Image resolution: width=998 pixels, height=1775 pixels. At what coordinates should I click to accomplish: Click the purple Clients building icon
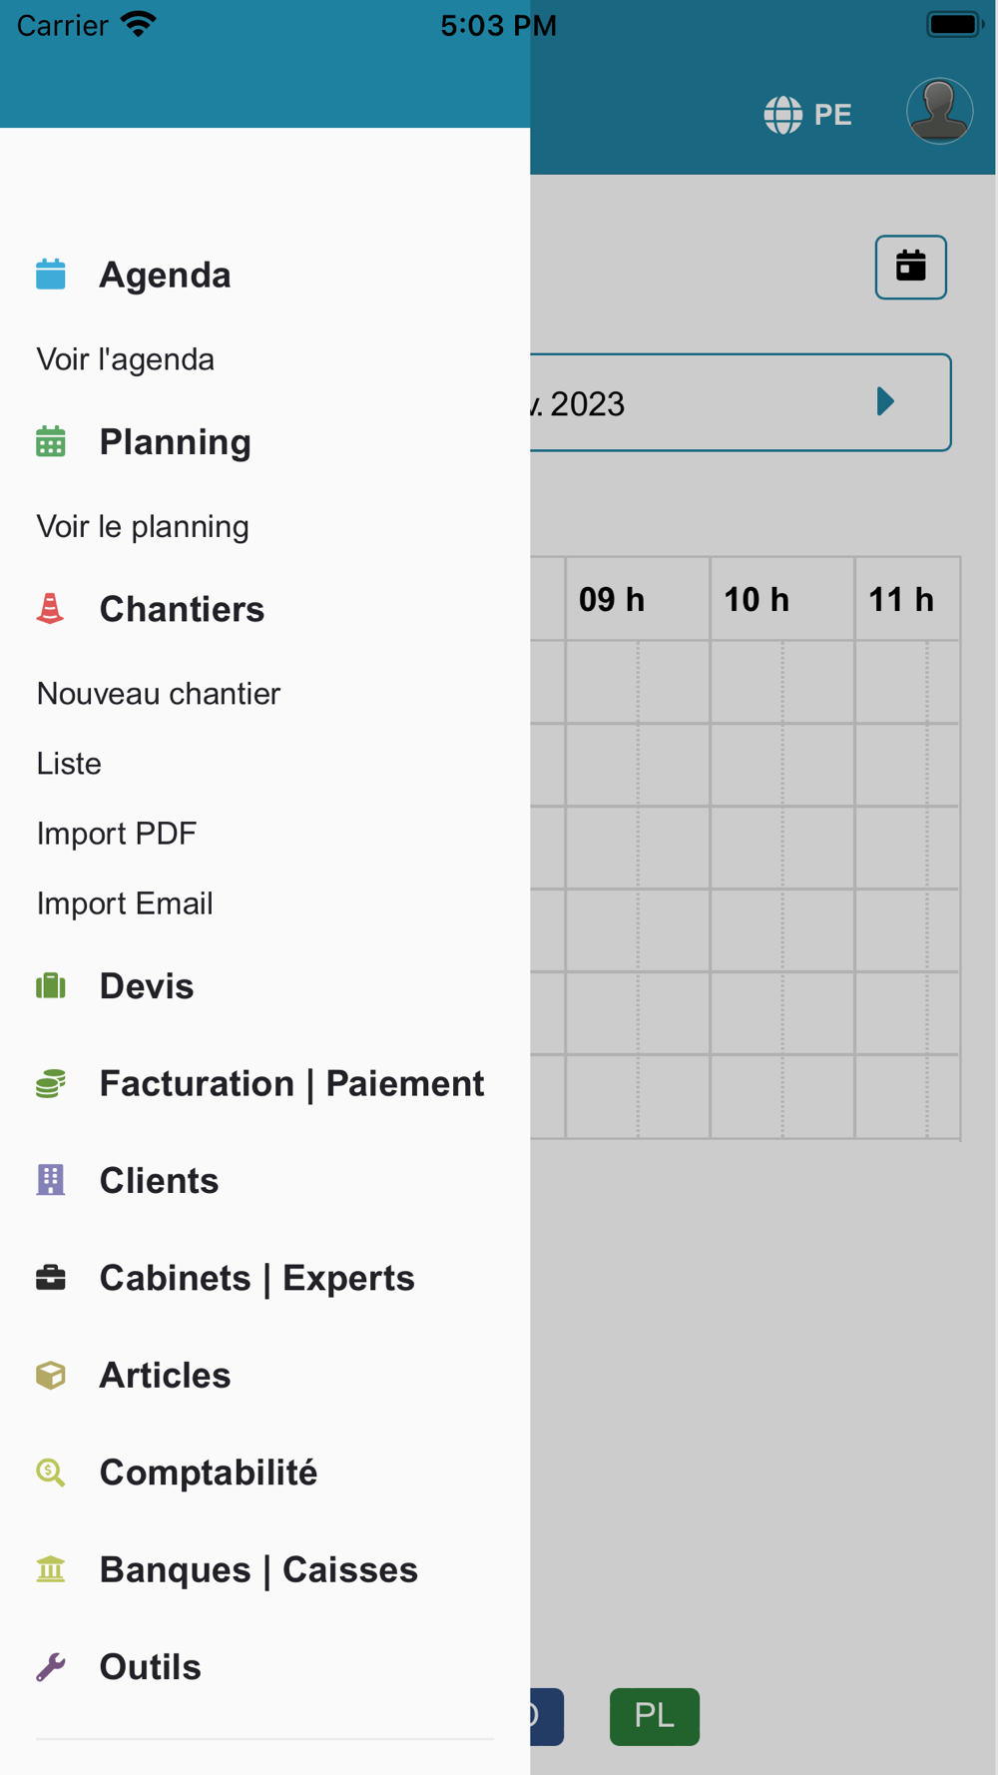(51, 1180)
